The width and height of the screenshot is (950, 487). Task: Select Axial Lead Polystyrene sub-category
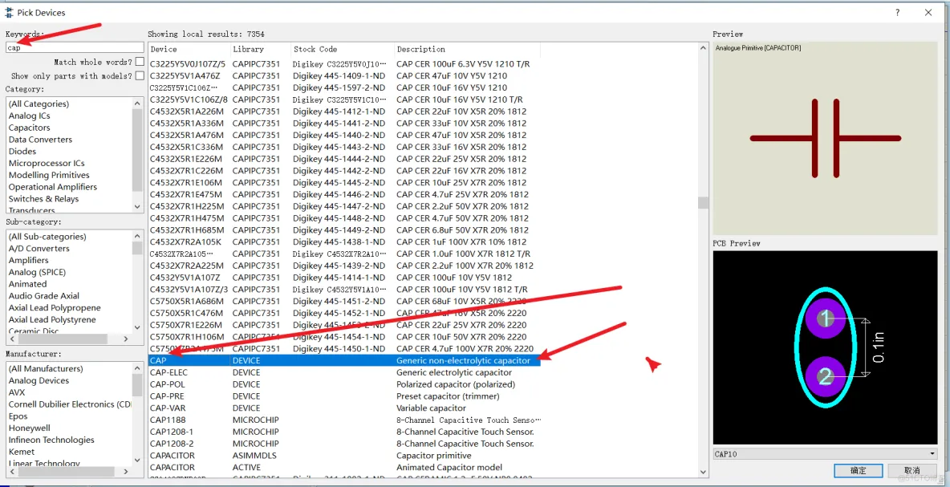[52, 320]
